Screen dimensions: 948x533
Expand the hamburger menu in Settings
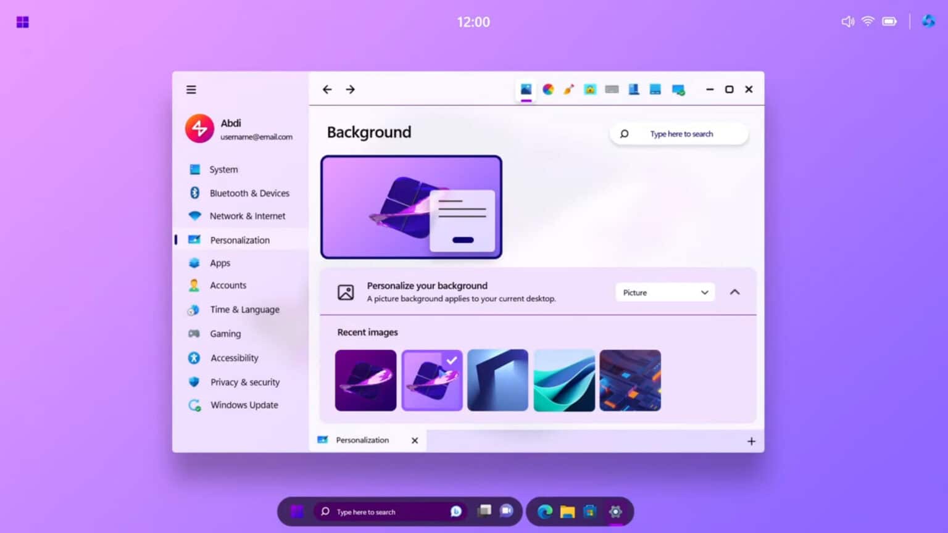pyautogui.click(x=191, y=89)
